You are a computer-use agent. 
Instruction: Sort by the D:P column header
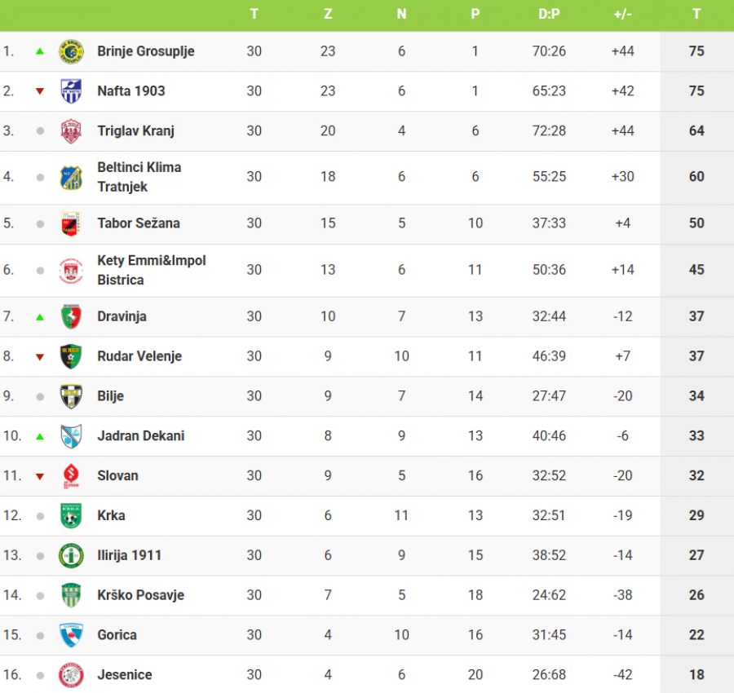[x=549, y=14]
